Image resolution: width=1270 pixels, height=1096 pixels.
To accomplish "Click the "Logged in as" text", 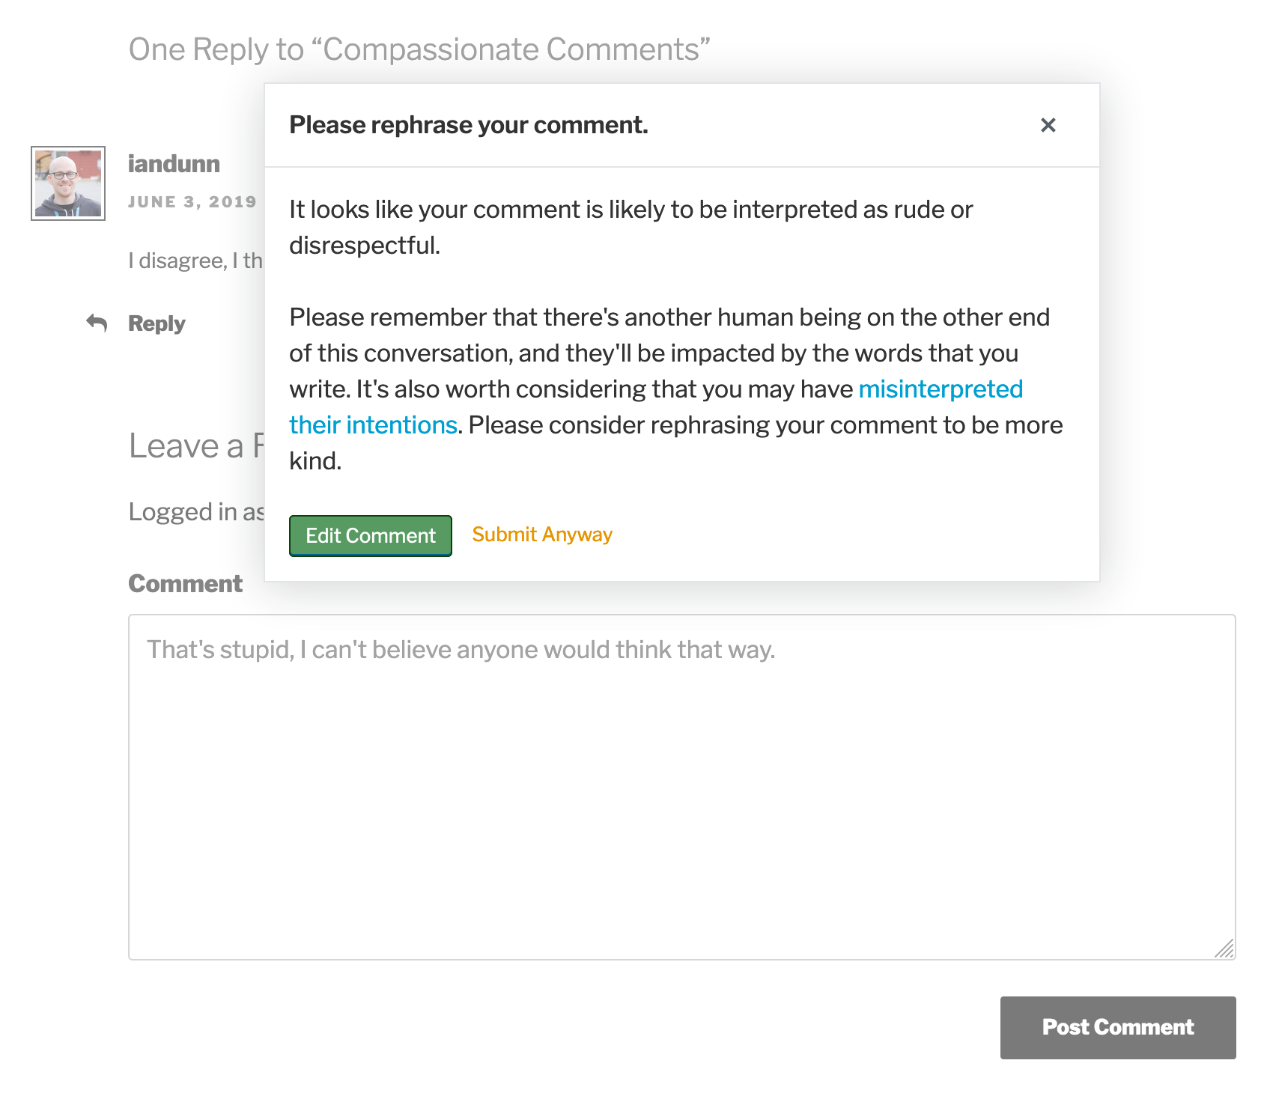I will tap(196, 512).
